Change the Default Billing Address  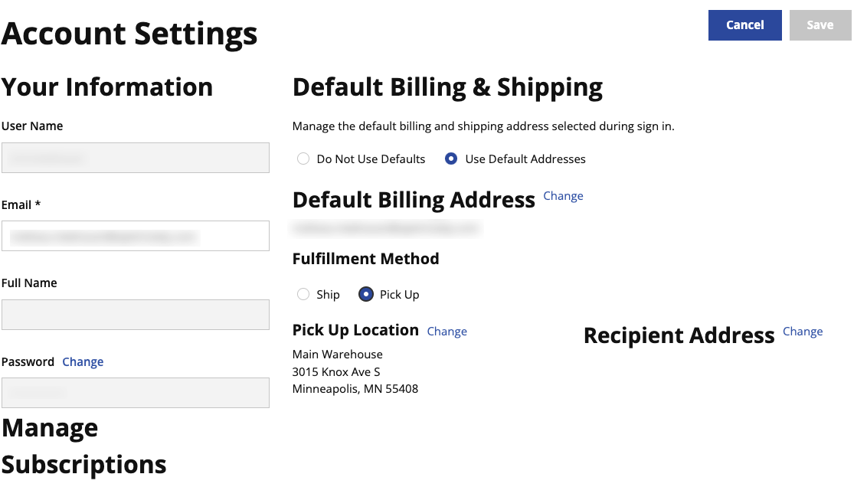coord(563,195)
